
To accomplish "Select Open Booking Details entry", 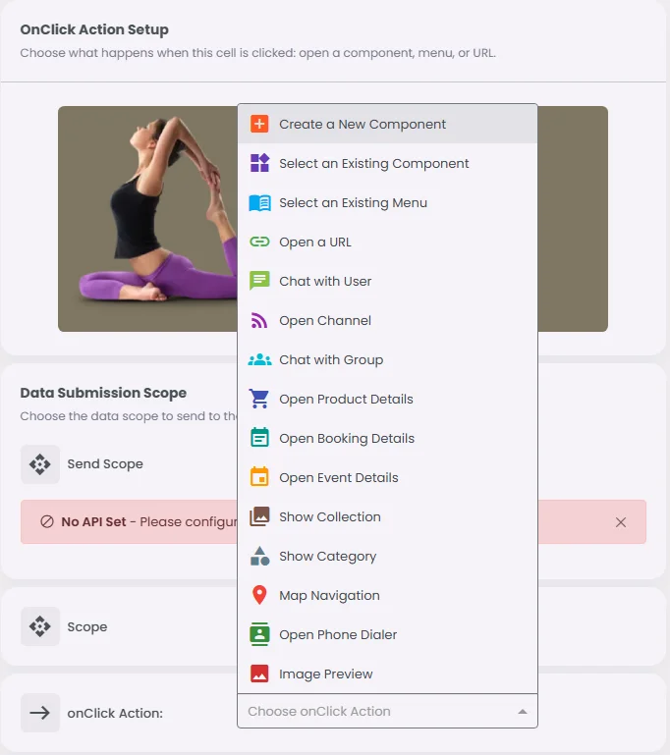I will [387, 438].
